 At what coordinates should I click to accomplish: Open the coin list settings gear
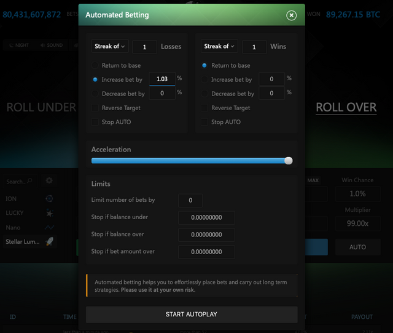click(49, 180)
